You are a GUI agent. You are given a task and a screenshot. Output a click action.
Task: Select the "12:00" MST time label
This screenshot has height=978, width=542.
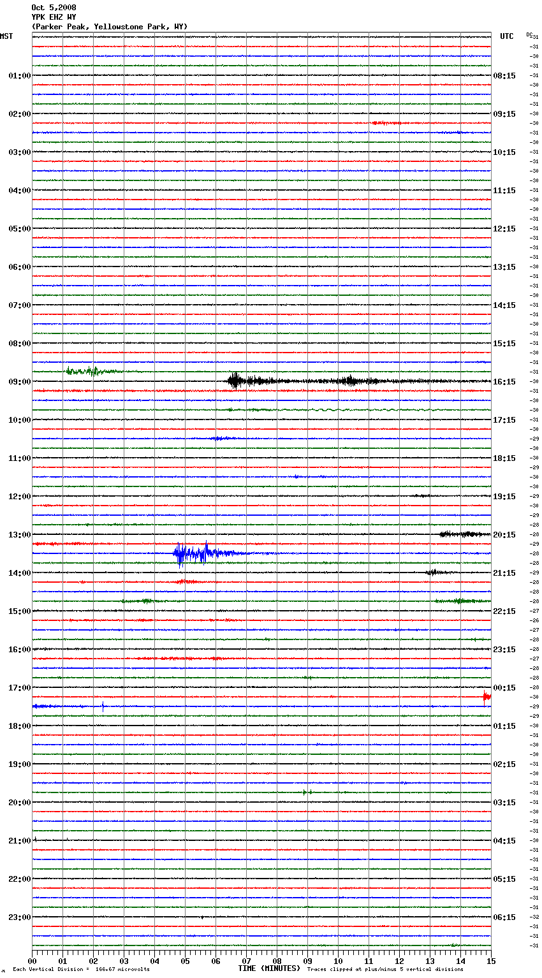(20, 497)
